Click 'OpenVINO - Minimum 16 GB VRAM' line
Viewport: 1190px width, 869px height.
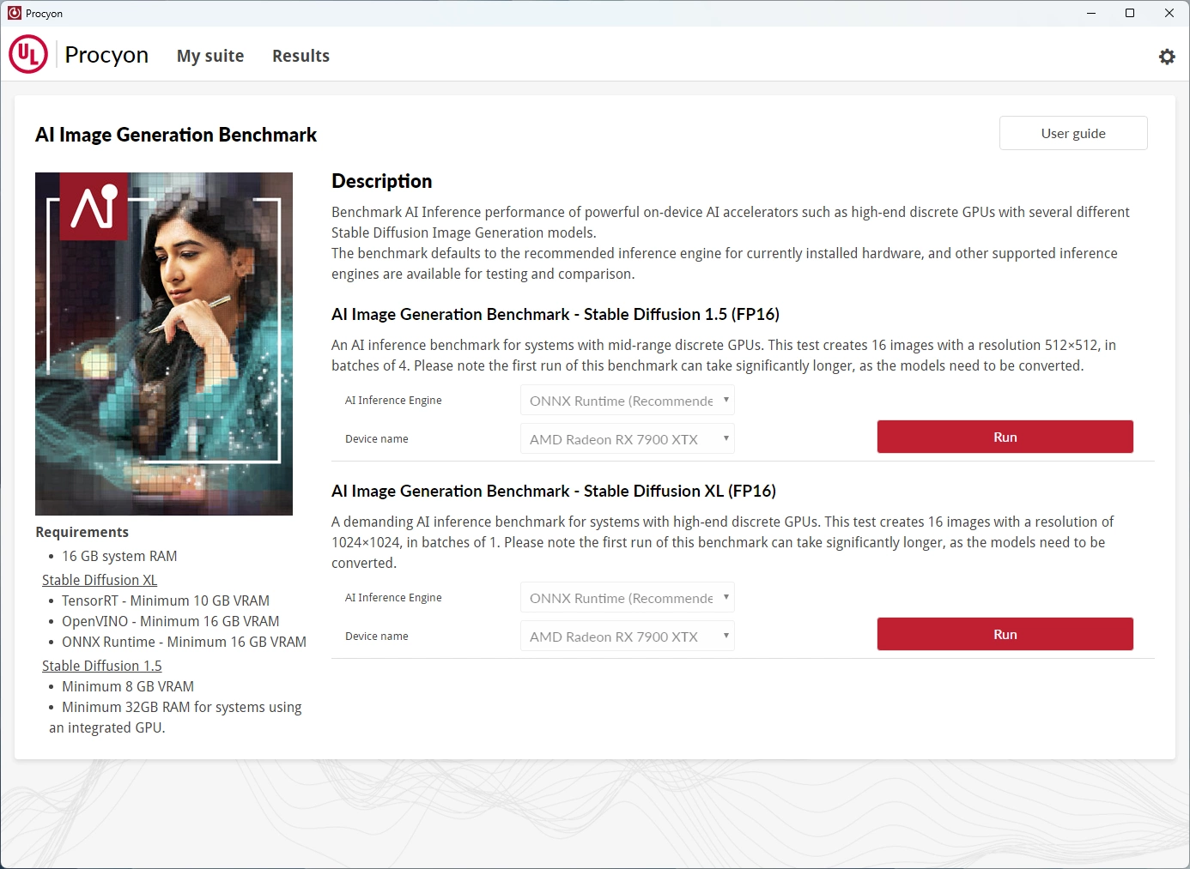click(171, 621)
